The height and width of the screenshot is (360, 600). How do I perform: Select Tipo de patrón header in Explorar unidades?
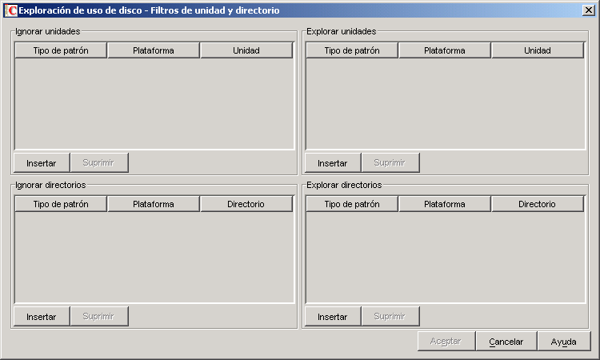point(352,50)
